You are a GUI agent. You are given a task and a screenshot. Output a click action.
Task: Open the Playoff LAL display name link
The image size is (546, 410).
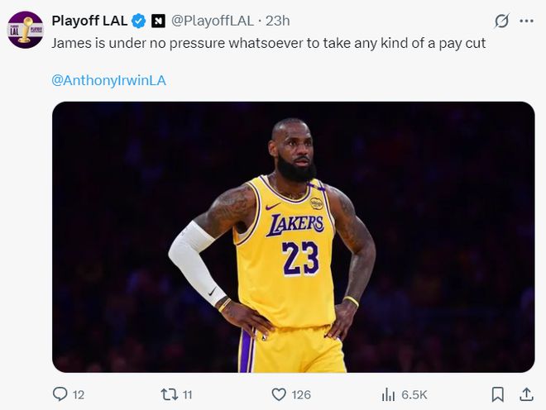89,21
